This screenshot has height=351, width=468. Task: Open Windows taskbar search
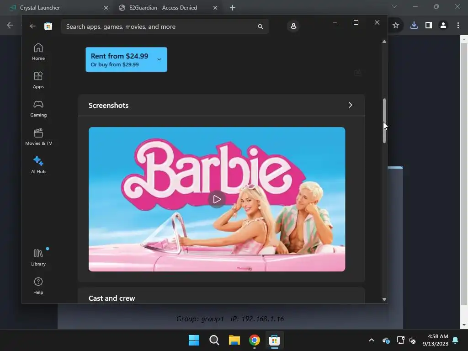[214, 340]
